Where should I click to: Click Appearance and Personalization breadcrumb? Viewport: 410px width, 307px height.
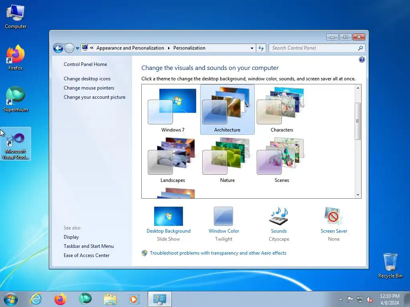click(130, 48)
